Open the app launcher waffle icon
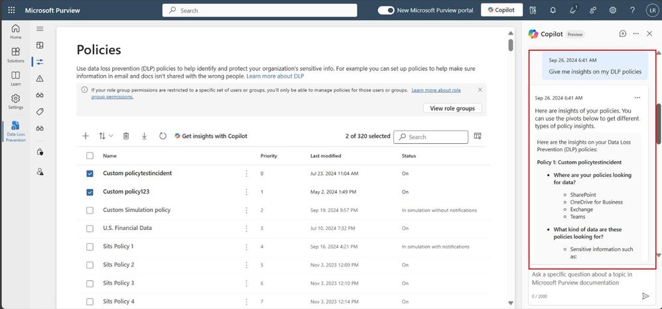 pos(11,10)
